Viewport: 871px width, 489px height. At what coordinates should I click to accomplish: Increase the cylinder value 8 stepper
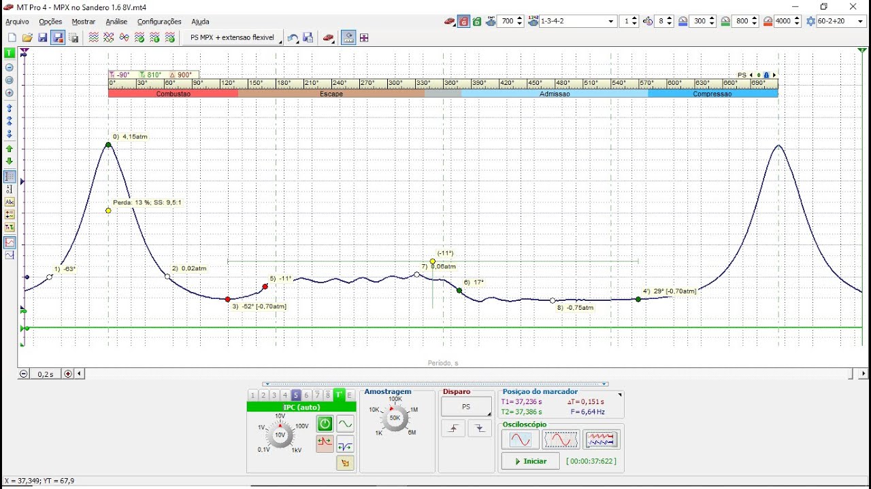tap(670, 19)
